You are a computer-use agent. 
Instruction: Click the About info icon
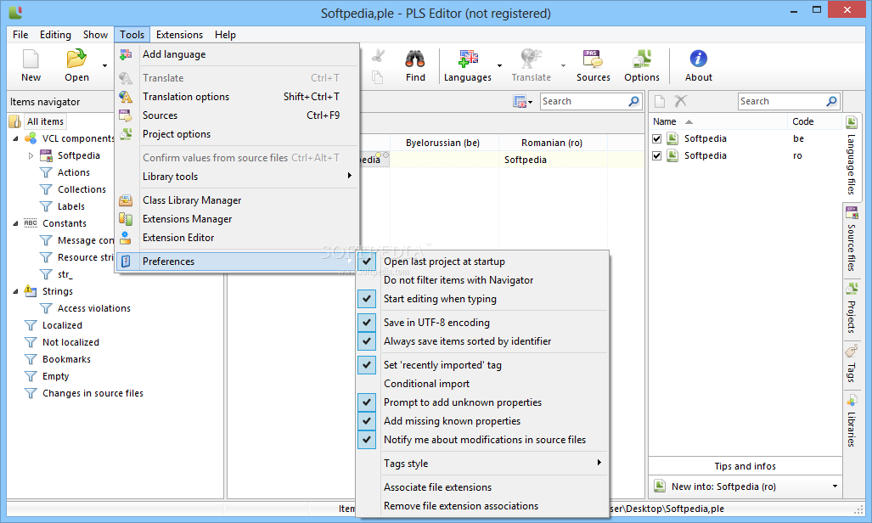[699, 59]
